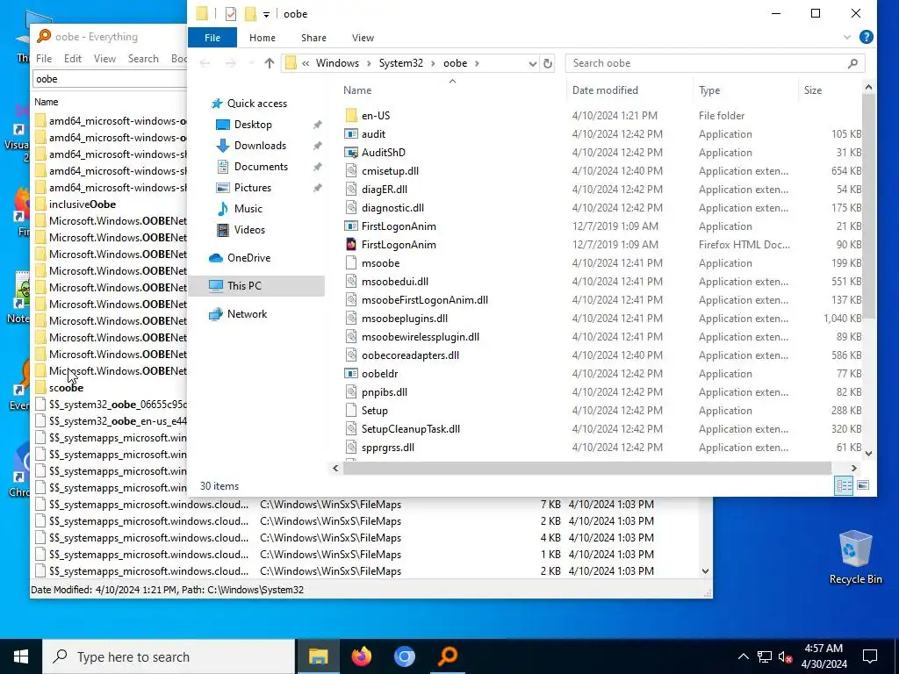899x674 pixels.
Task: Select spprgrss.dll file
Action: coord(387,448)
